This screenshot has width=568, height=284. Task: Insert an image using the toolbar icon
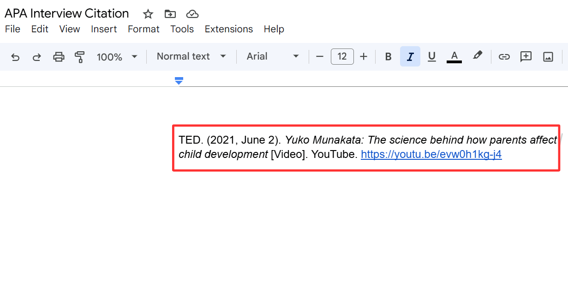(548, 57)
